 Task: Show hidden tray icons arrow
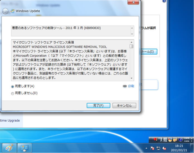(146, 148)
